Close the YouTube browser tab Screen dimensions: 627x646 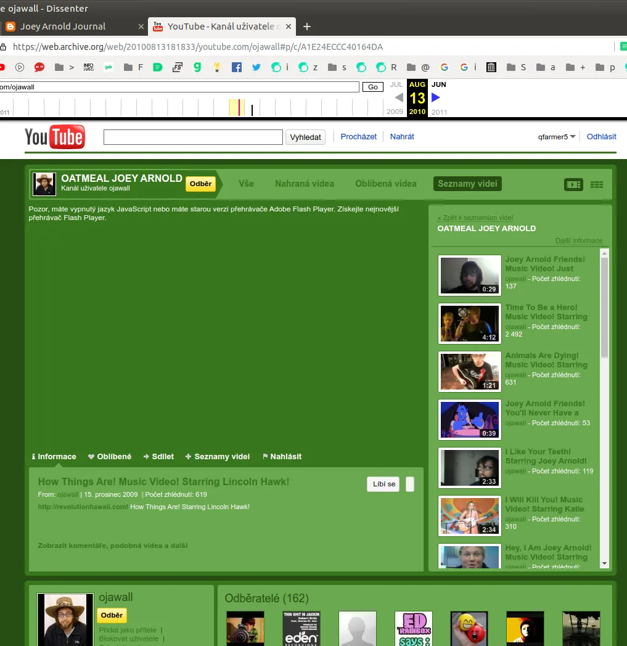tap(289, 27)
